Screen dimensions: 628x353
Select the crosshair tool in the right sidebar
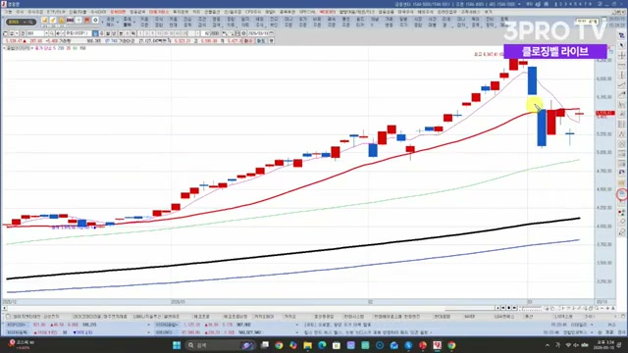[x=621, y=56]
